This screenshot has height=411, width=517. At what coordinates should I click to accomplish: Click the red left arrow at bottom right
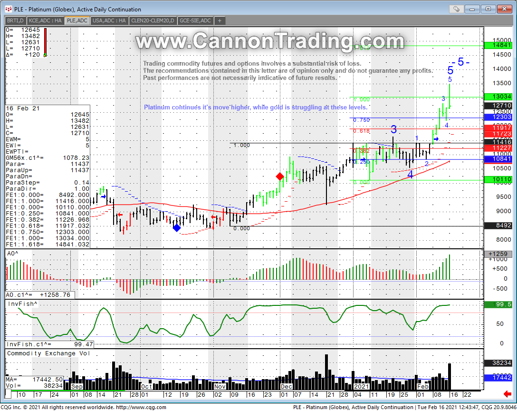click(x=507, y=394)
